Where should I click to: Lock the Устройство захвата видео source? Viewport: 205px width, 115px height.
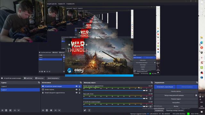[79, 86]
